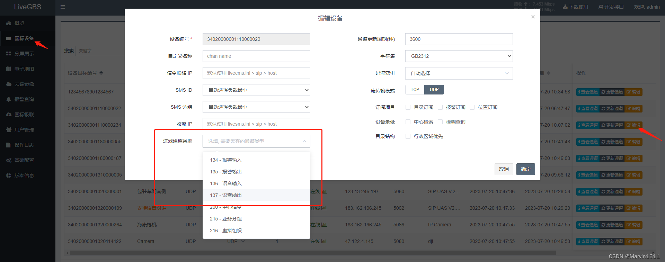Collapse the 过滤通道类型 dropdown
The height and width of the screenshot is (262, 665).
tap(304, 141)
